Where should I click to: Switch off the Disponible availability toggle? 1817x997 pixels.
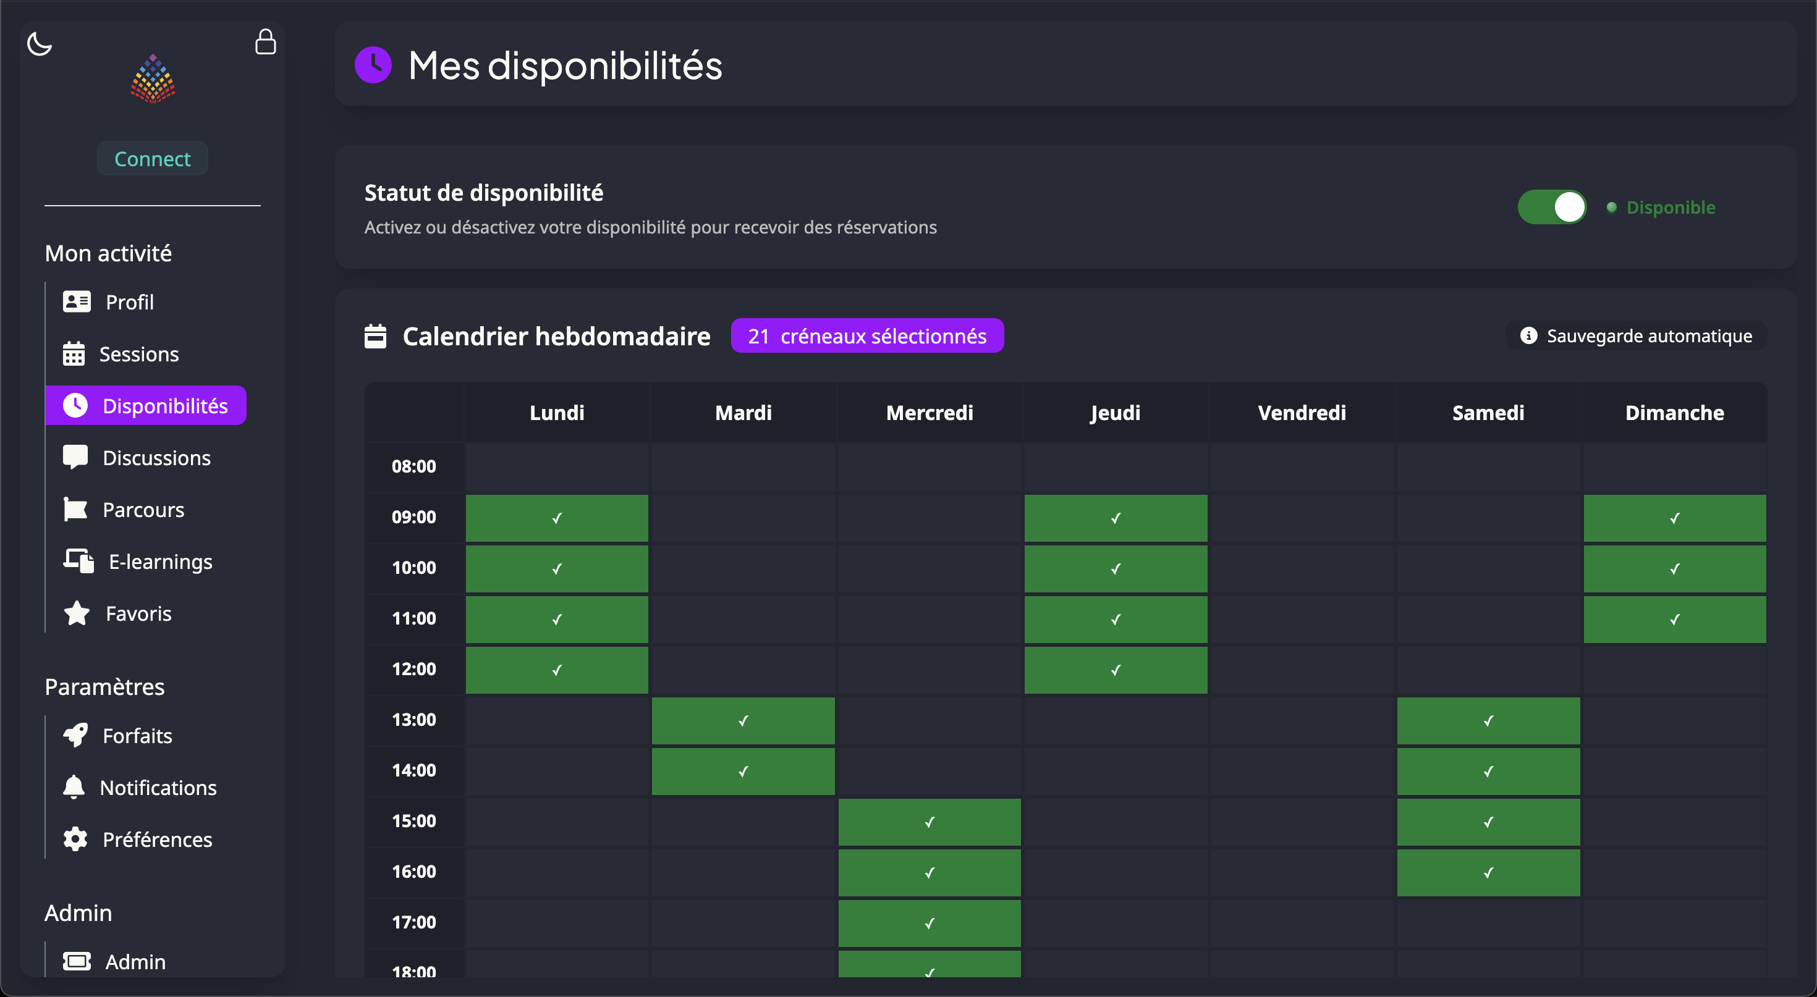click(x=1552, y=208)
